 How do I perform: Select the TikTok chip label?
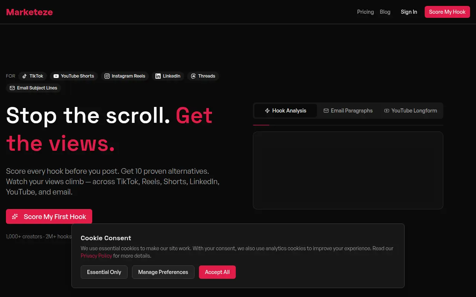[36, 76]
